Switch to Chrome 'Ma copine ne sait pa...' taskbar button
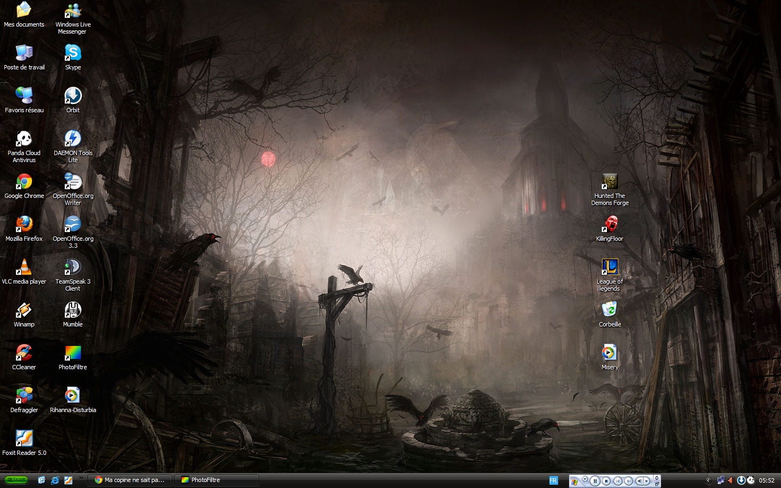The image size is (781, 488). click(130, 480)
